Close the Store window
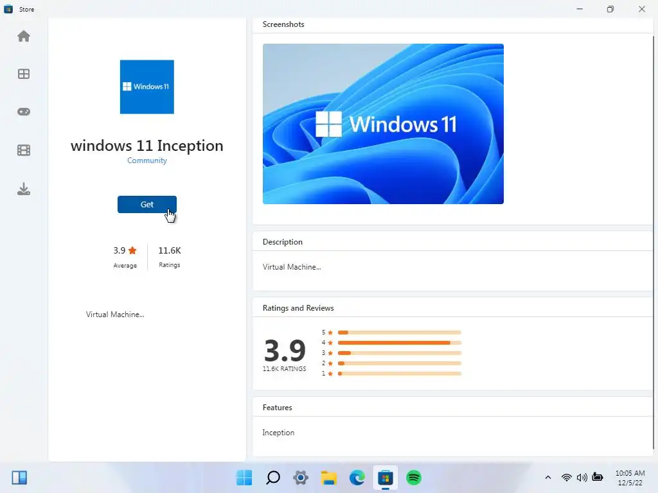This screenshot has height=493, width=658. pyautogui.click(x=642, y=9)
